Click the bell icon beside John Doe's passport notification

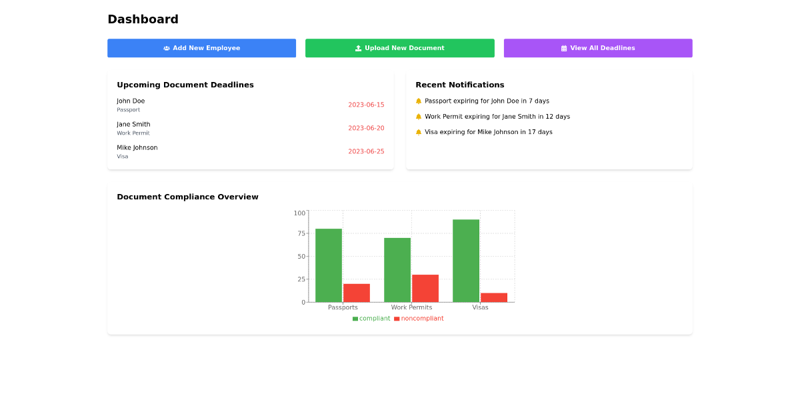418,101
